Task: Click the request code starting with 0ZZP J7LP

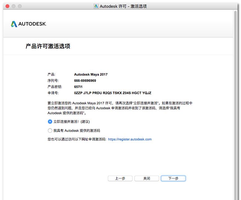Action: click(x=113, y=93)
